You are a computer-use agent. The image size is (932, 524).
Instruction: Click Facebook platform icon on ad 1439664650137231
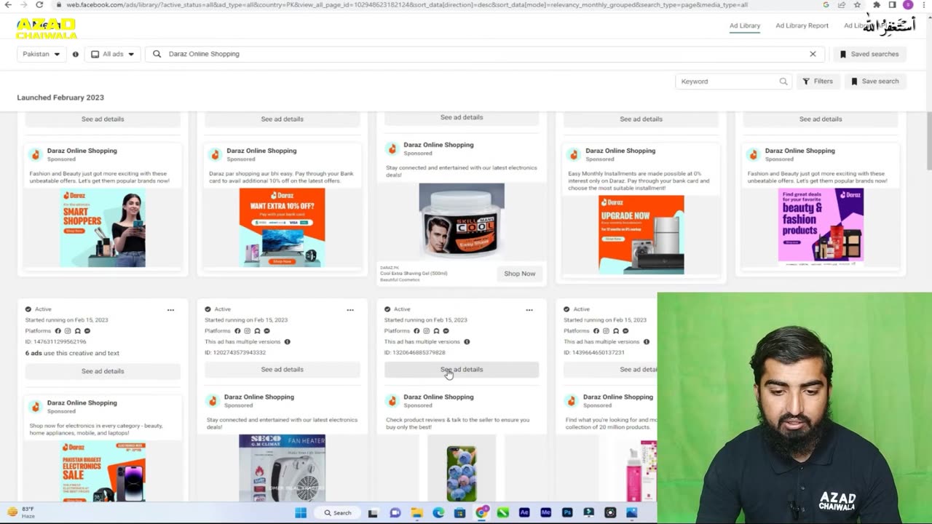pos(596,331)
